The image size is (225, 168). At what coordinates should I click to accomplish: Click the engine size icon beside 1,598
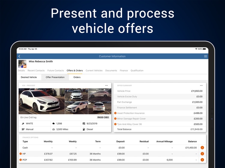coord(53,123)
